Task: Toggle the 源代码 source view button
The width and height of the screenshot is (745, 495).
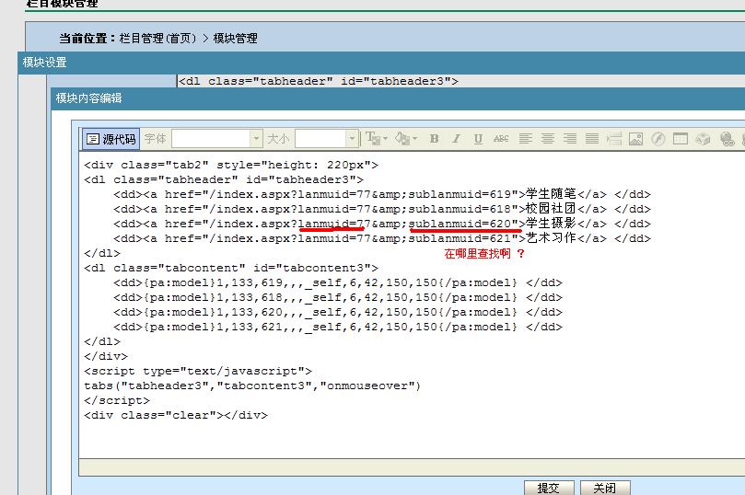Action: pos(111,139)
